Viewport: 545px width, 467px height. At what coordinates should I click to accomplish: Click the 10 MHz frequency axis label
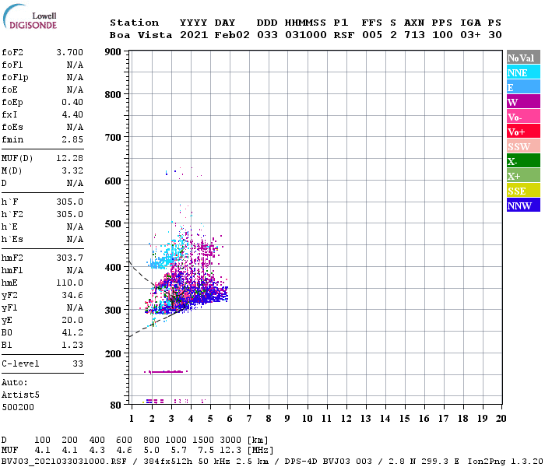(x=307, y=419)
